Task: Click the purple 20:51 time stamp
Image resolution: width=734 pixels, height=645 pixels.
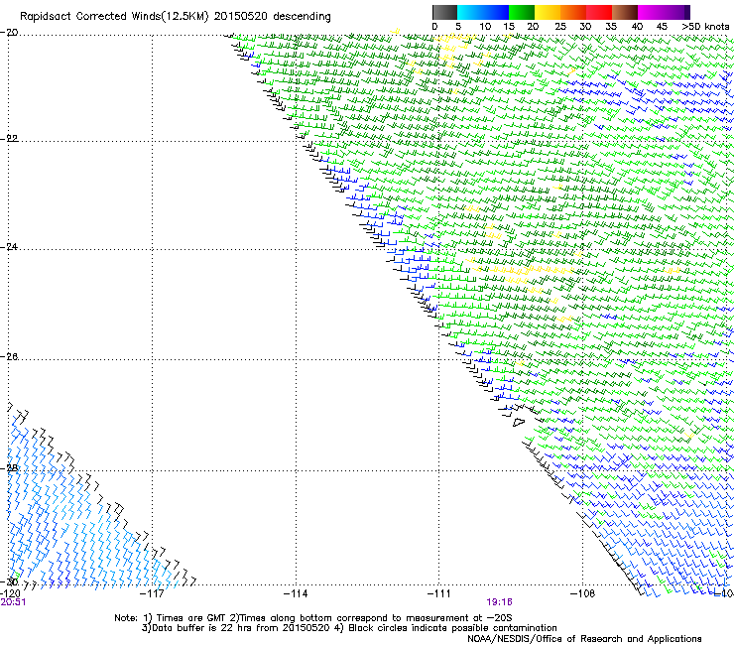Action: point(13,602)
